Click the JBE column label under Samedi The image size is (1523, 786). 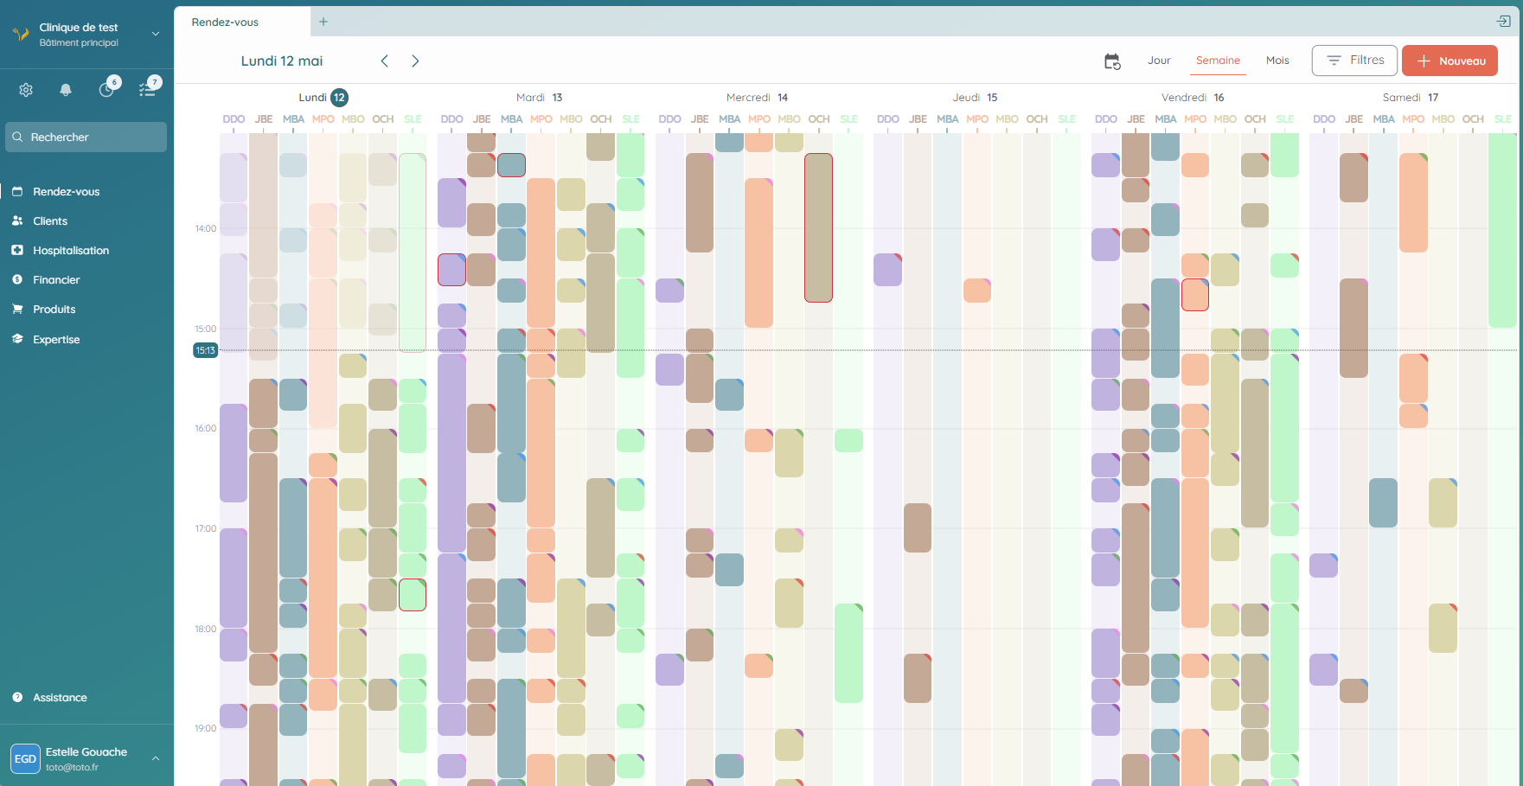pyautogui.click(x=1354, y=119)
